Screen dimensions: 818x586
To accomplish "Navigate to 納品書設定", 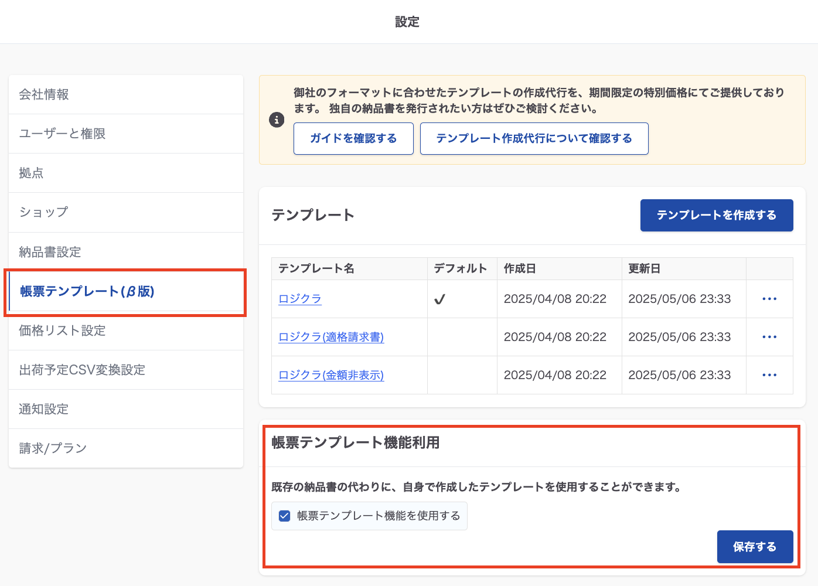I will [x=50, y=252].
